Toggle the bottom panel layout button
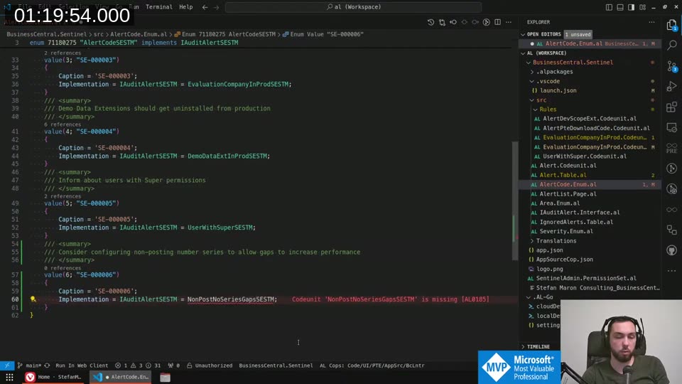682x384 pixels. pos(620,7)
